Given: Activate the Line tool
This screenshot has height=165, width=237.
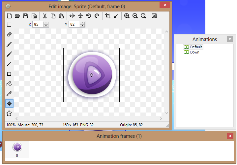Looking at the screenshot, I should click(9, 64).
